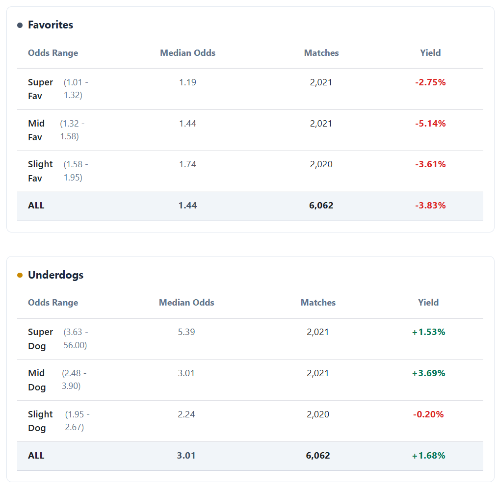Screen dimensions: 498x489
Task: Click the Favorites Odds Range column header
Action: (x=53, y=53)
